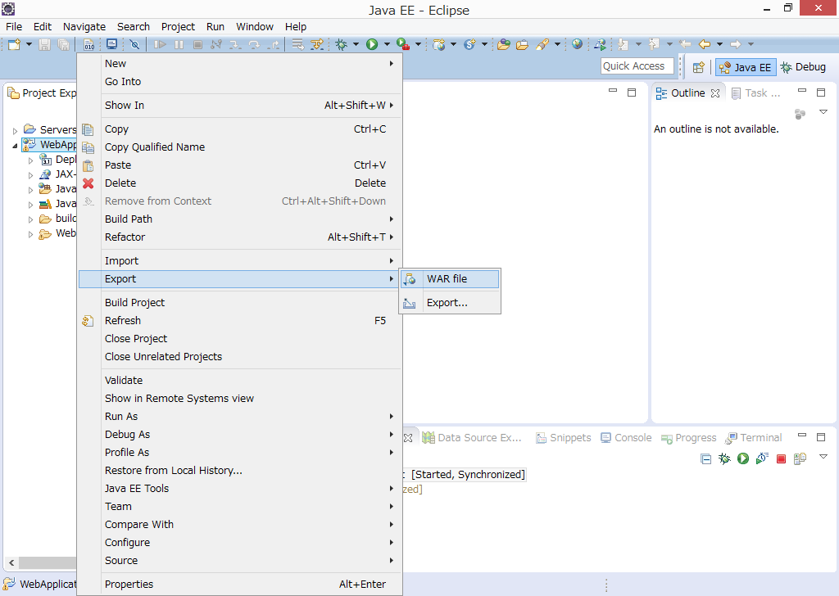Open the Window menu
Image resolution: width=839 pixels, height=596 pixels.
coord(255,27)
